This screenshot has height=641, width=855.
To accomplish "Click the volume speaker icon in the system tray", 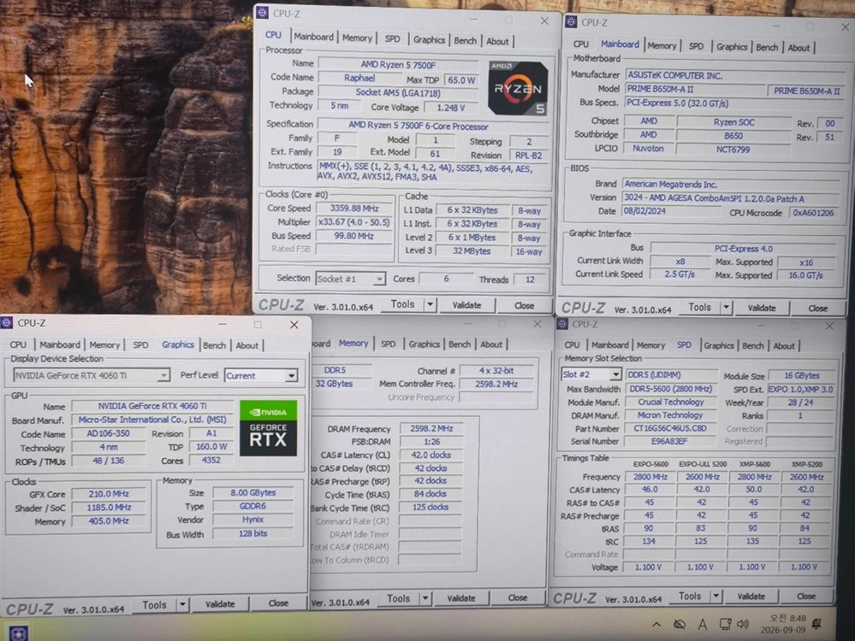I will click(743, 624).
